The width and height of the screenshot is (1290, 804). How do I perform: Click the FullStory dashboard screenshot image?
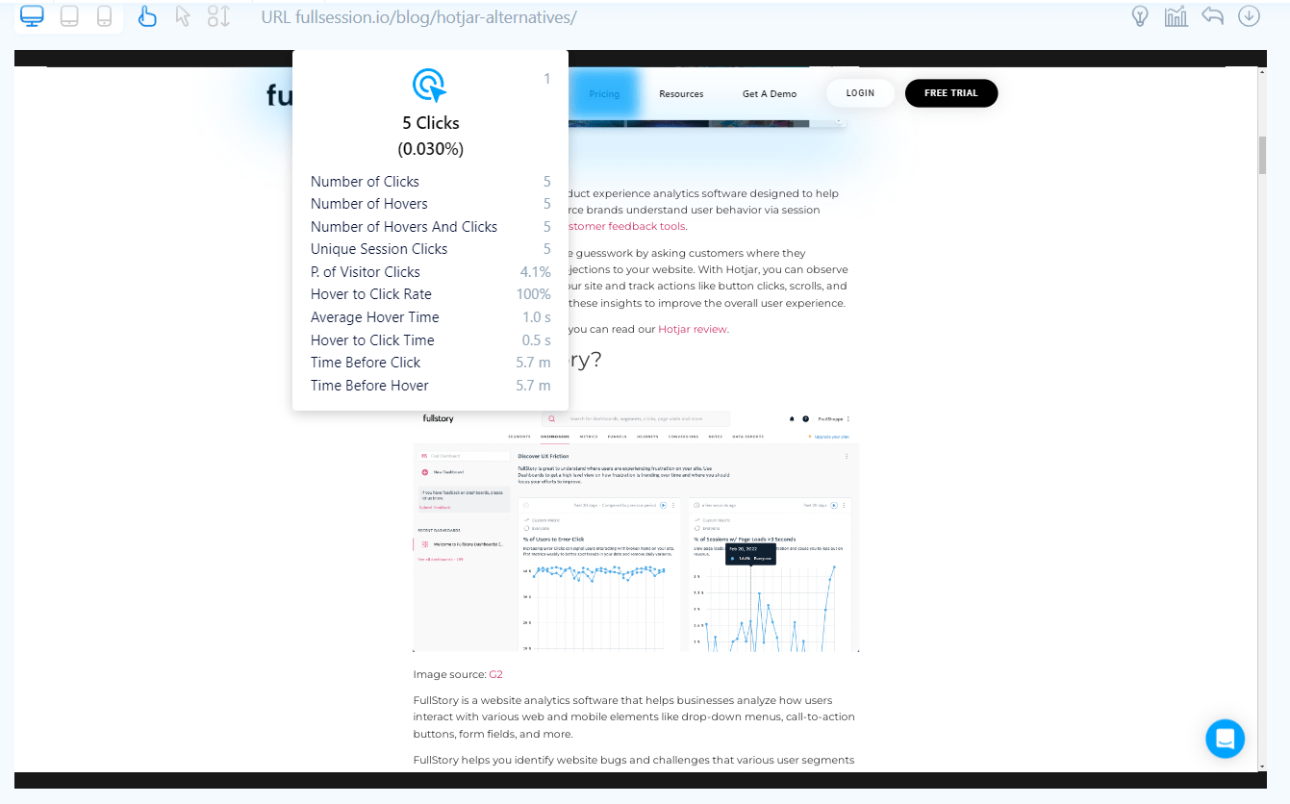[636, 531]
